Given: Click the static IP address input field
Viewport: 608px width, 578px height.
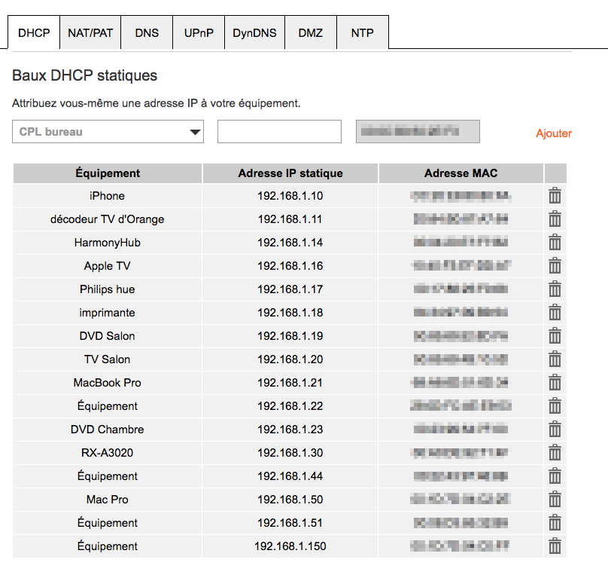Looking at the screenshot, I should click(x=279, y=132).
